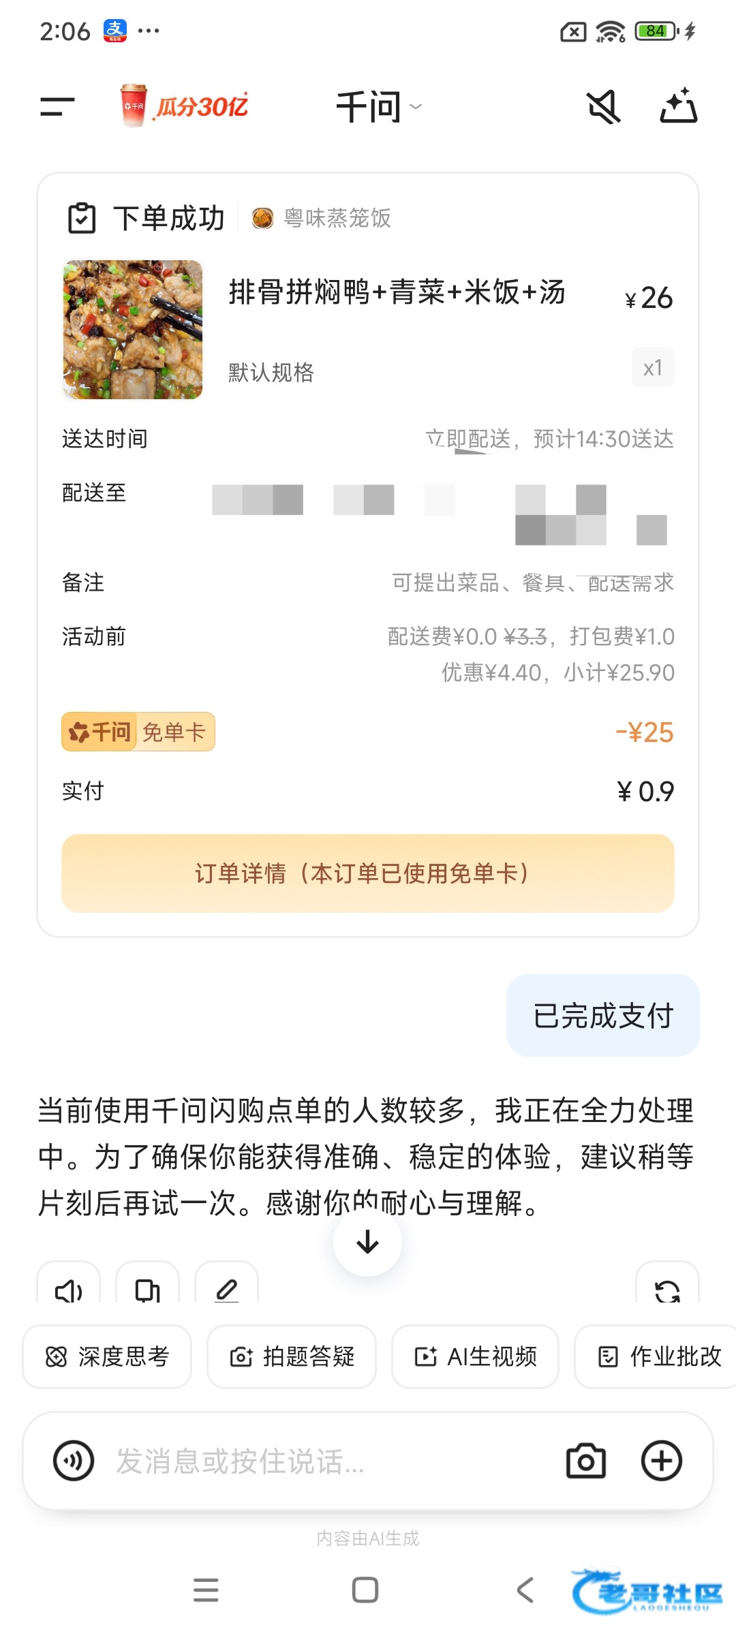Read the reply aloud with speaker icon
The width and height of the screenshot is (736, 1635).
68,1288
